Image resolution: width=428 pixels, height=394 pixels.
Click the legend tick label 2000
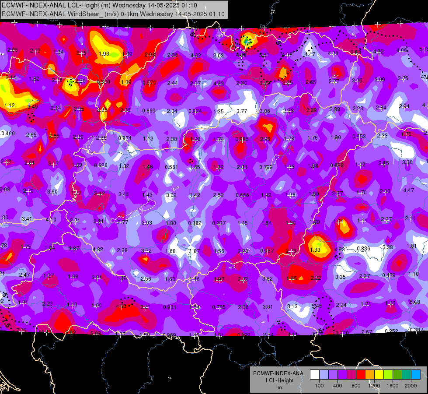[x=411, y=386]
